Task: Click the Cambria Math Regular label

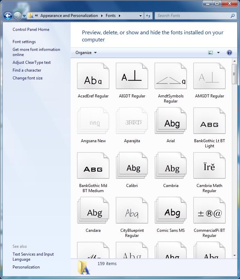Action: click(209, 188)
